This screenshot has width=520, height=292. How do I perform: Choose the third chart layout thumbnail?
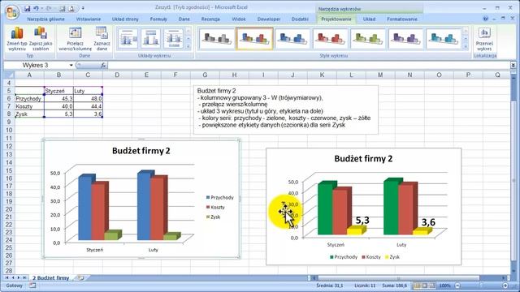click(173, 39)
